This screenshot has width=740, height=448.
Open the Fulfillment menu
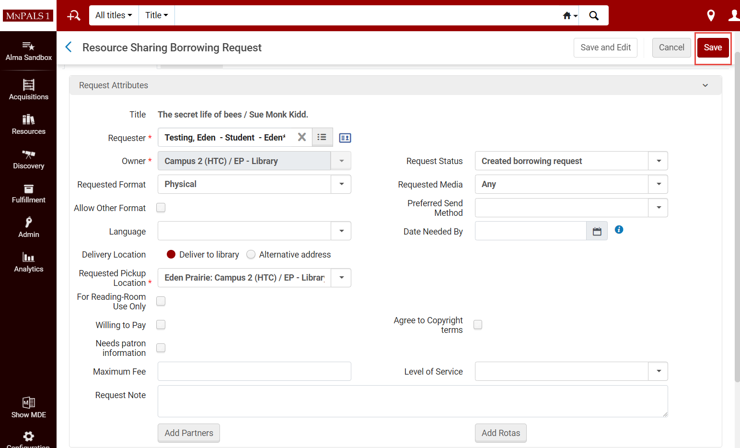point(29,193)
